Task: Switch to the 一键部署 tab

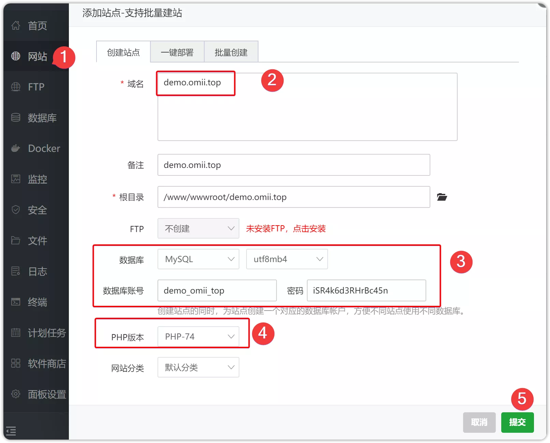Action: [x=177, y=52]
